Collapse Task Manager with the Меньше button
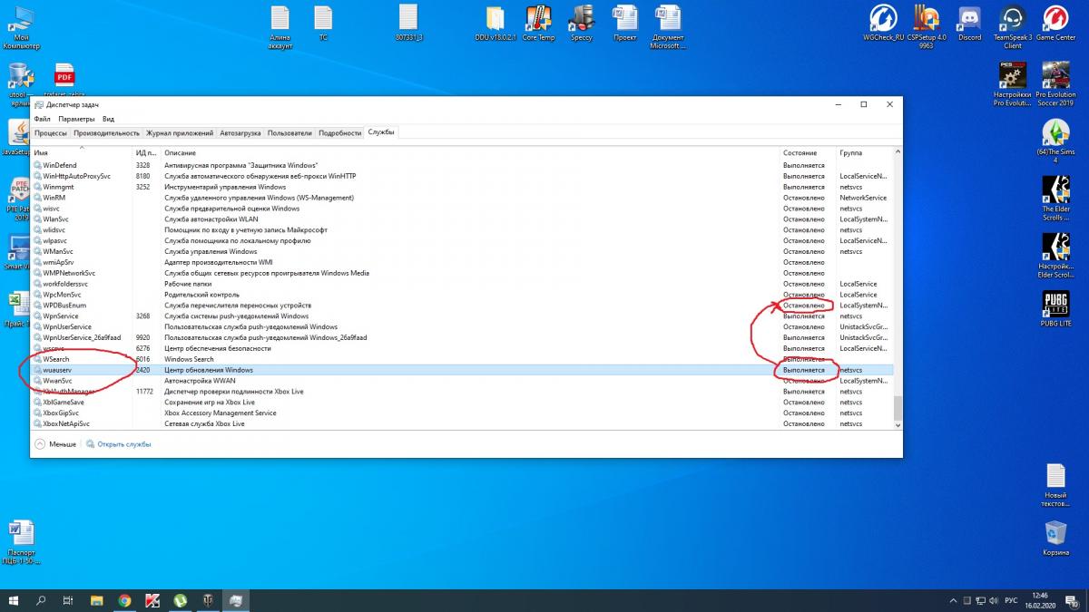Image resolution: width=1089 pixels, height=612 pixels. coord(55,444)
